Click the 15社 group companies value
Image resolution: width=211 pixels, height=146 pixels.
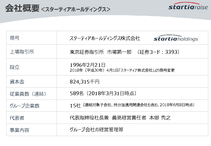click(x=75, y=106)
